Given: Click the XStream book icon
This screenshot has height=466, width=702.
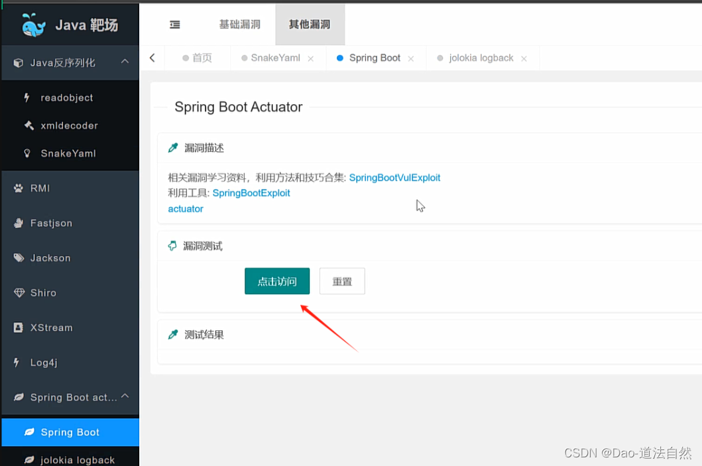Looking at the screenshot, I should [x=19, y=327].
